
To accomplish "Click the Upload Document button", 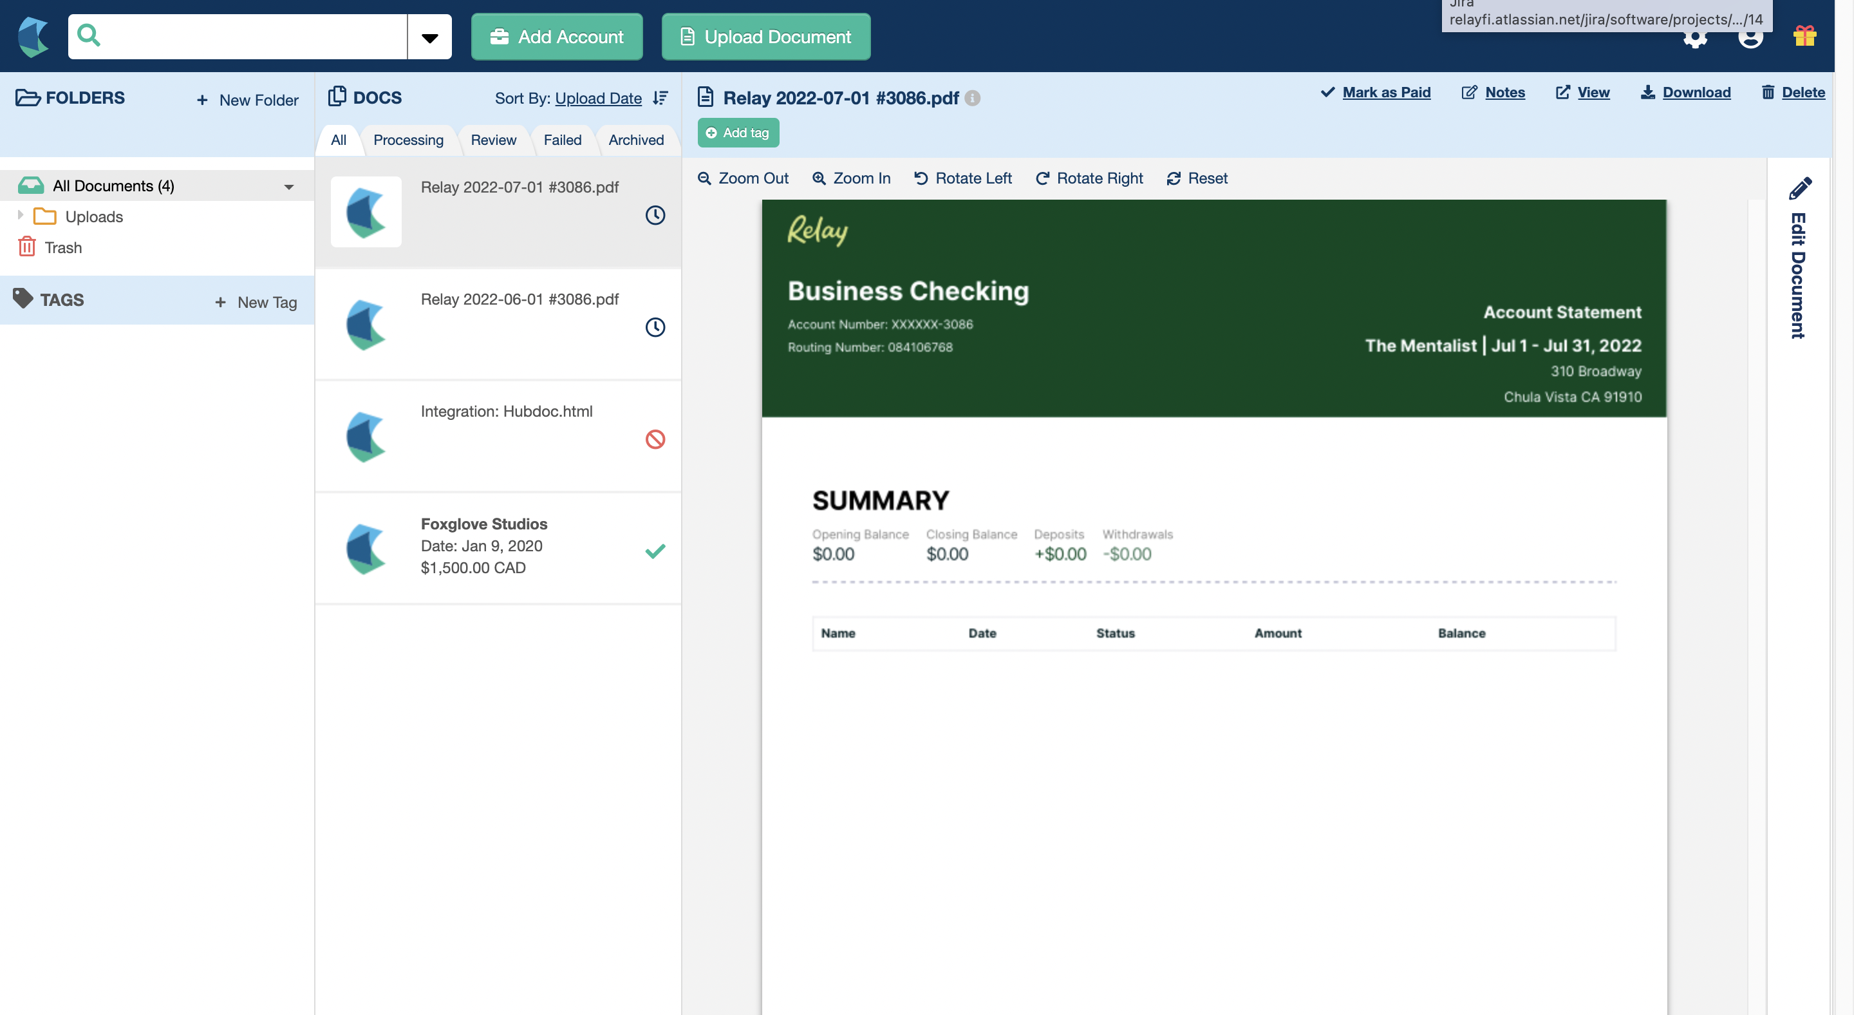I will [765, 36].
